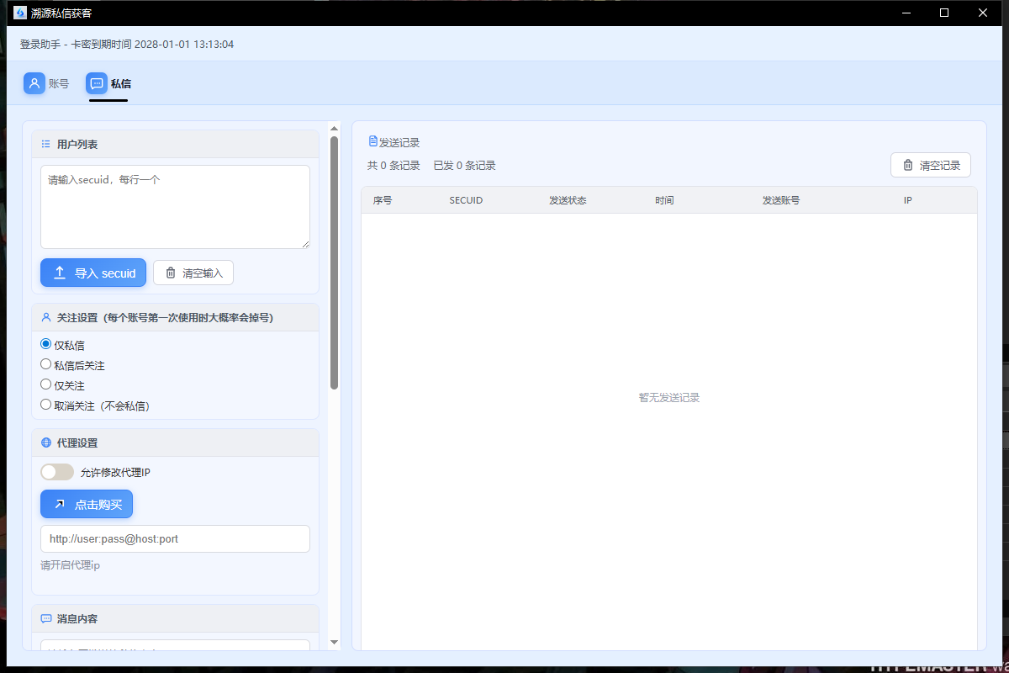Select the 仅私信 radio option
Viewport: 1009px width, 673px height.
(46, 344)
